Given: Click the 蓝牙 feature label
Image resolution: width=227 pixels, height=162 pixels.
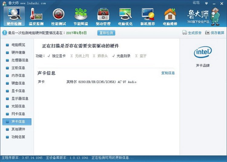Looking at the screenshot, I should 143,56.
